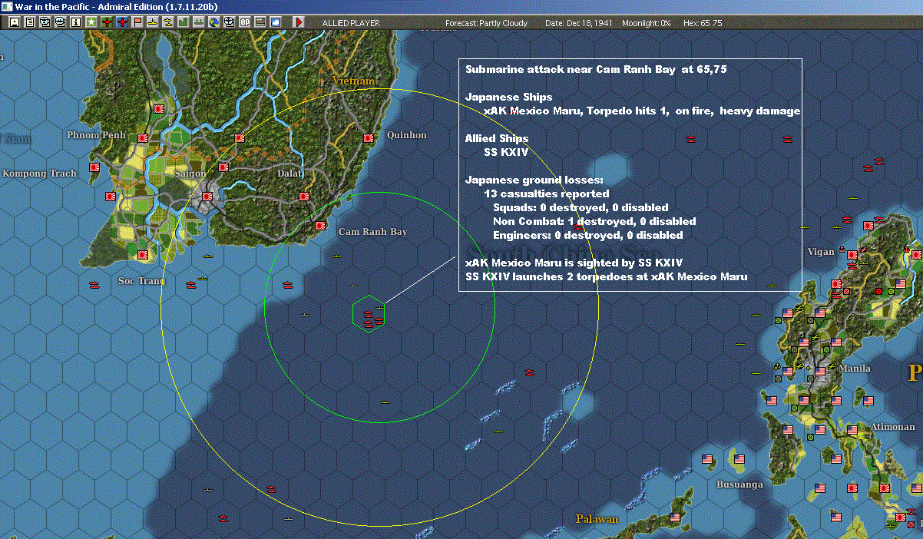Click 'xAK Mexico Maru, Torpedo hits 1' line

(x=642, y=111)
